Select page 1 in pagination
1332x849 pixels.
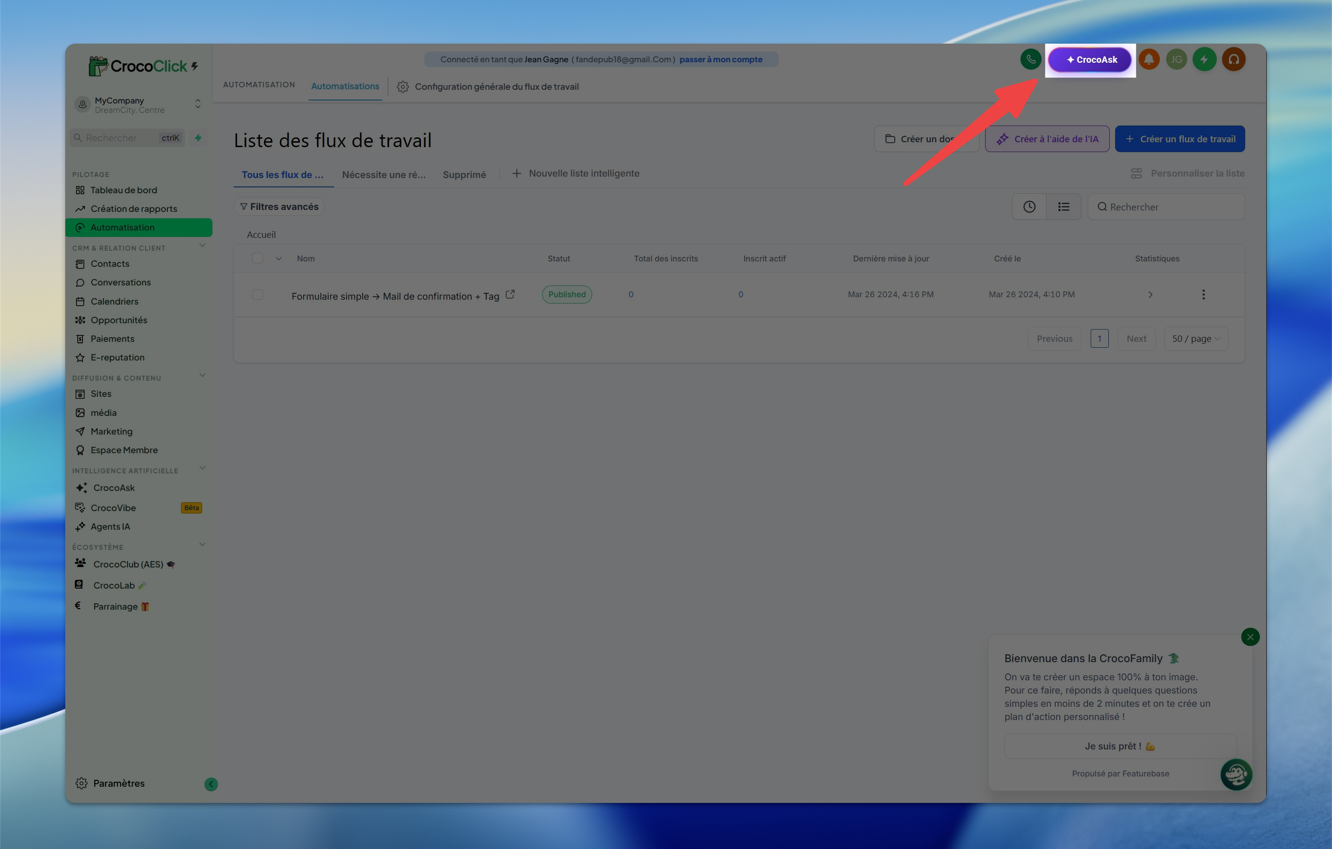pos(1099,338)
